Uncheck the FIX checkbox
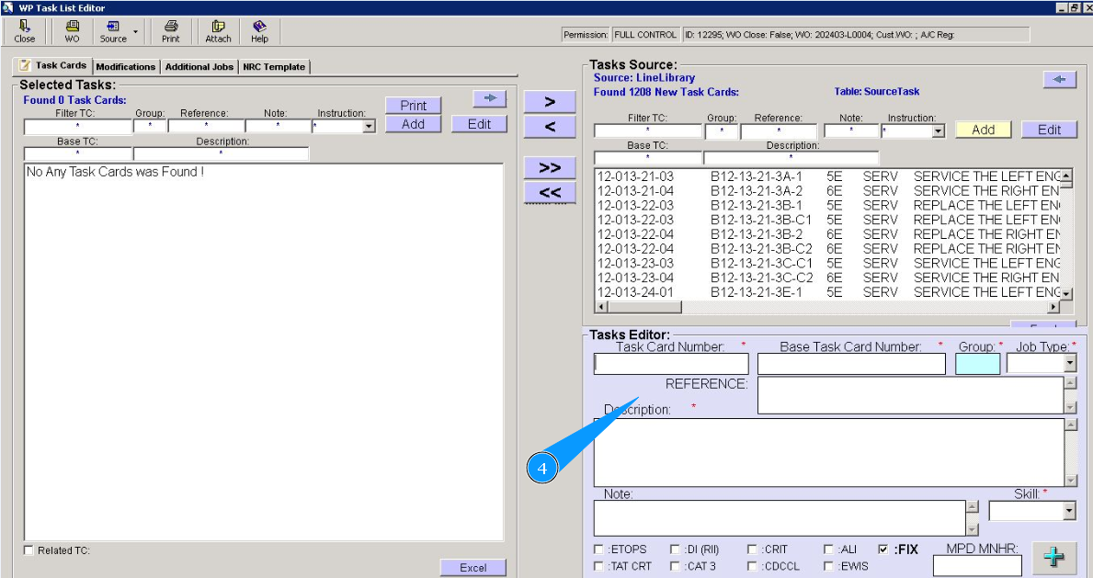The width and height of the screenshot is (1093, 578). (883, 550)
